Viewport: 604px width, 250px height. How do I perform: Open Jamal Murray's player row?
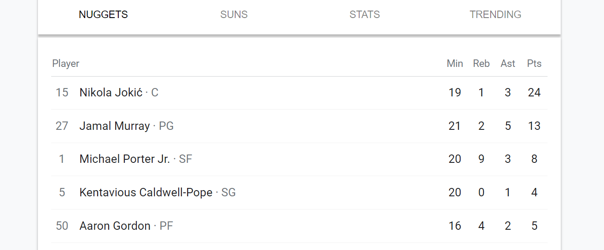[299, 126]
